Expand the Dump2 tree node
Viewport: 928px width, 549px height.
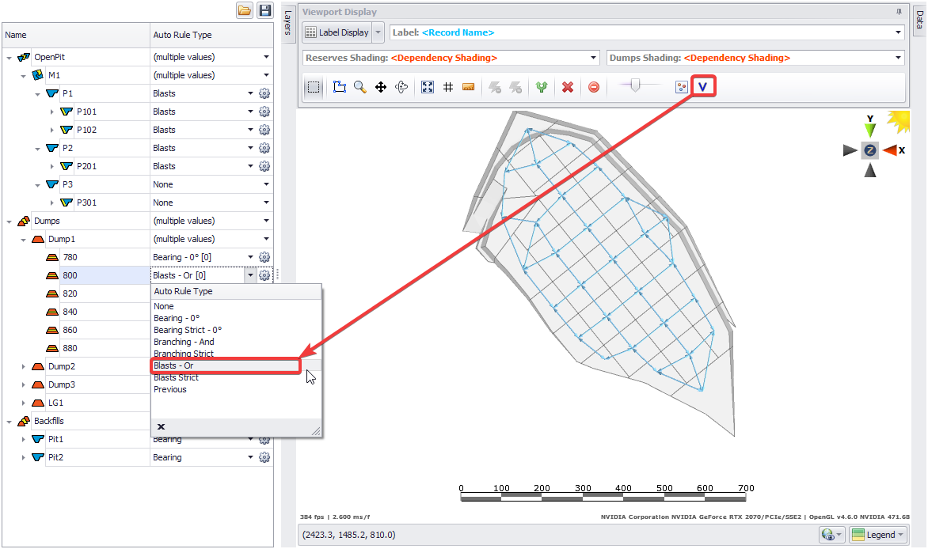coord(24,366)
